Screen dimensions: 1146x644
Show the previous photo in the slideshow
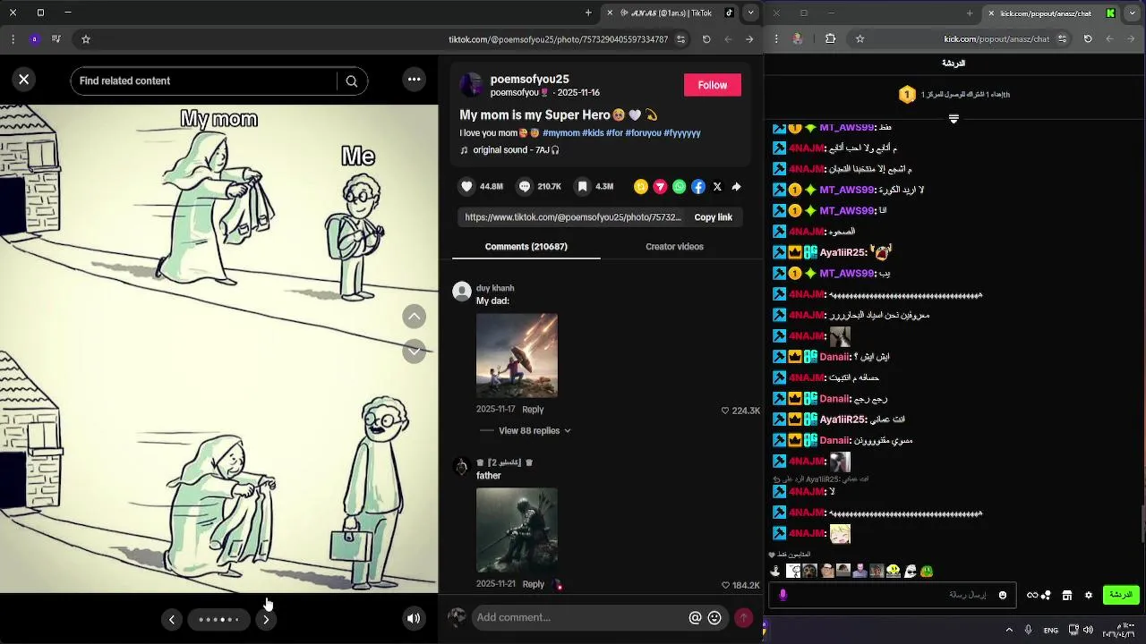(x=172, y=619)
